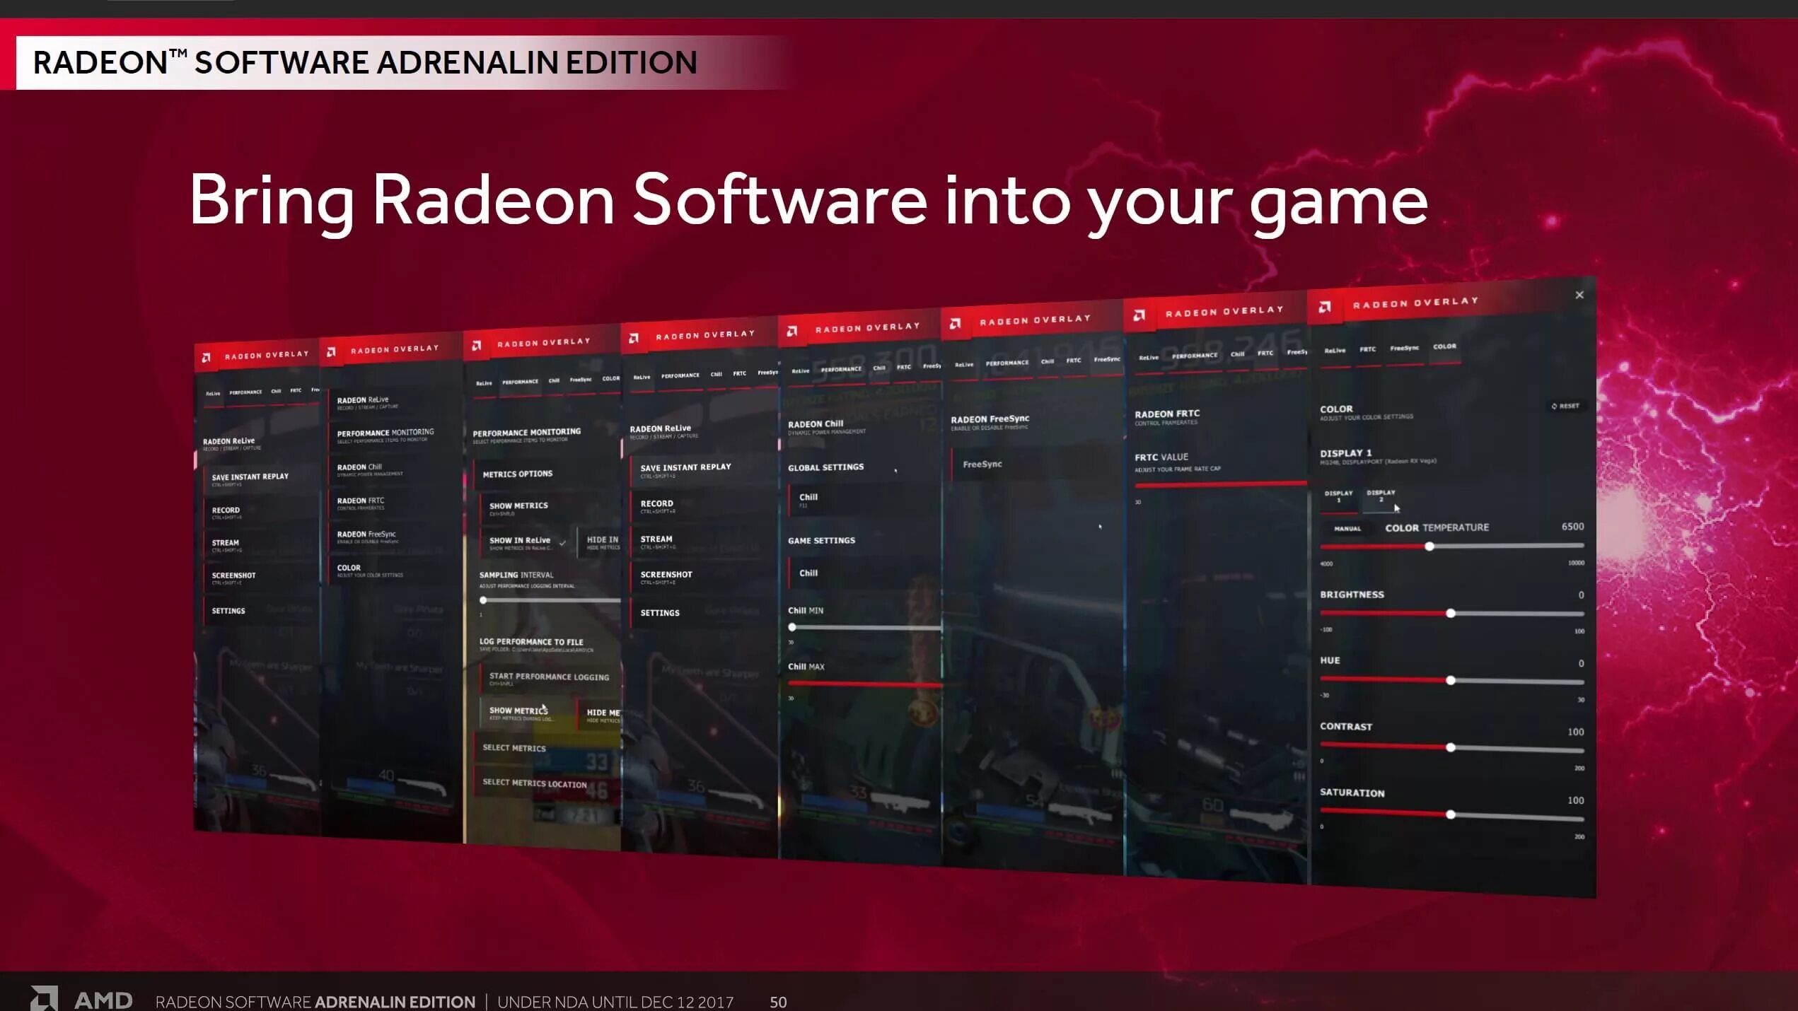This screenshot has height=1011, width=1798.
Task: Expand the Metrics Options section
Action: click(547, 474)
